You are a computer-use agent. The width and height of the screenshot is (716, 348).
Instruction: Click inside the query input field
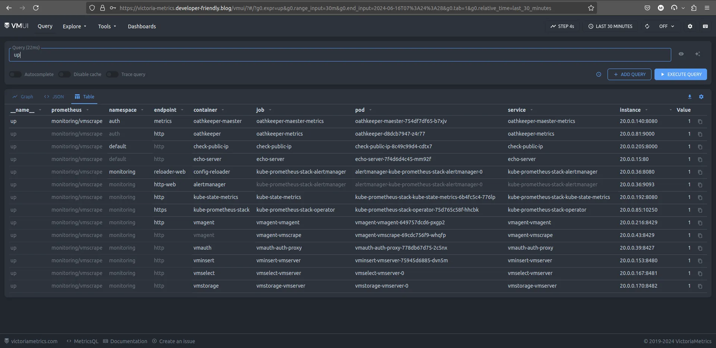pos(336,55)
